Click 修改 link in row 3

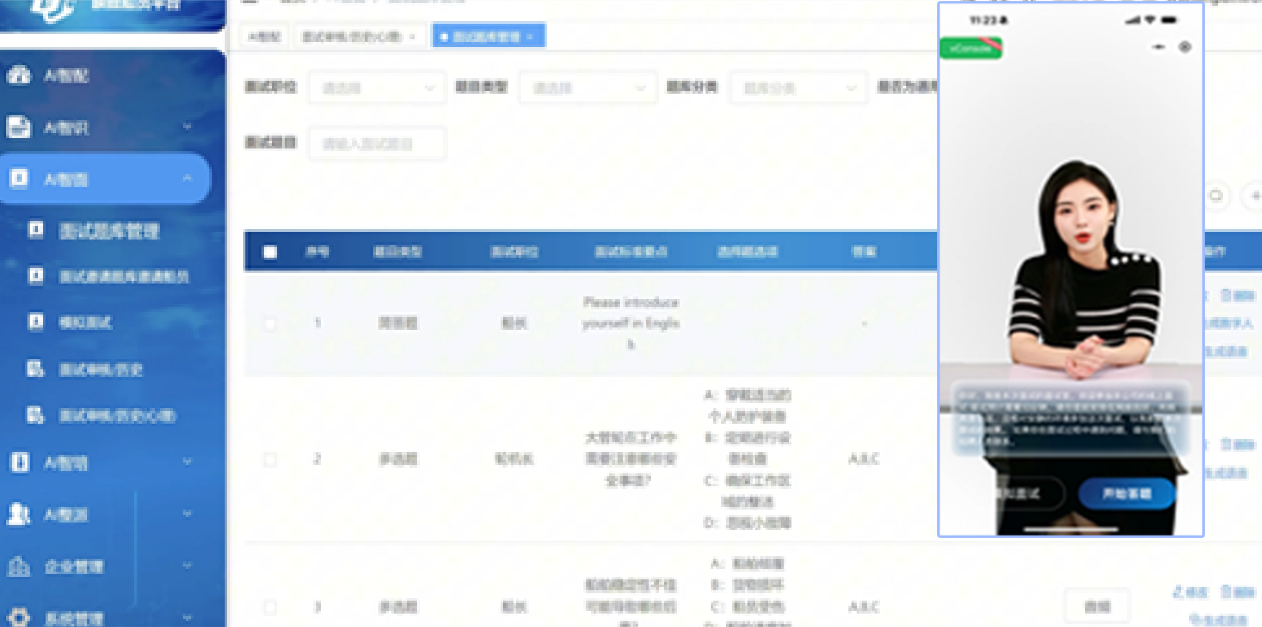tap(1191, 592)
